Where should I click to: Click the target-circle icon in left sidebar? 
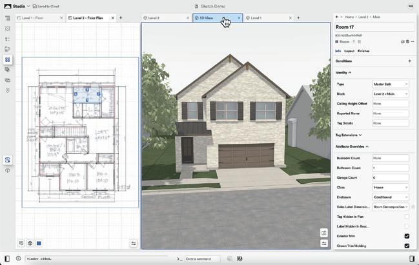(8, 28)
